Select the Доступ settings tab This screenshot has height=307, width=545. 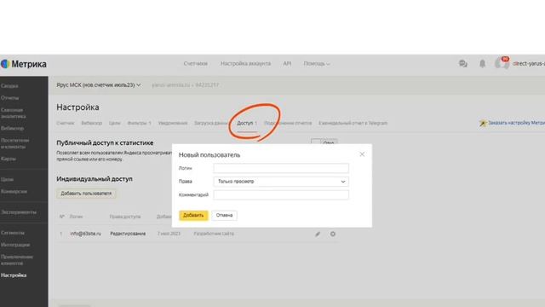pyautogui.click(x=247, y=123)
